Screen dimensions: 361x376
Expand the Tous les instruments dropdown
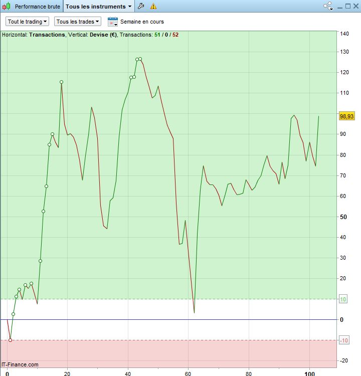point(99,7)
